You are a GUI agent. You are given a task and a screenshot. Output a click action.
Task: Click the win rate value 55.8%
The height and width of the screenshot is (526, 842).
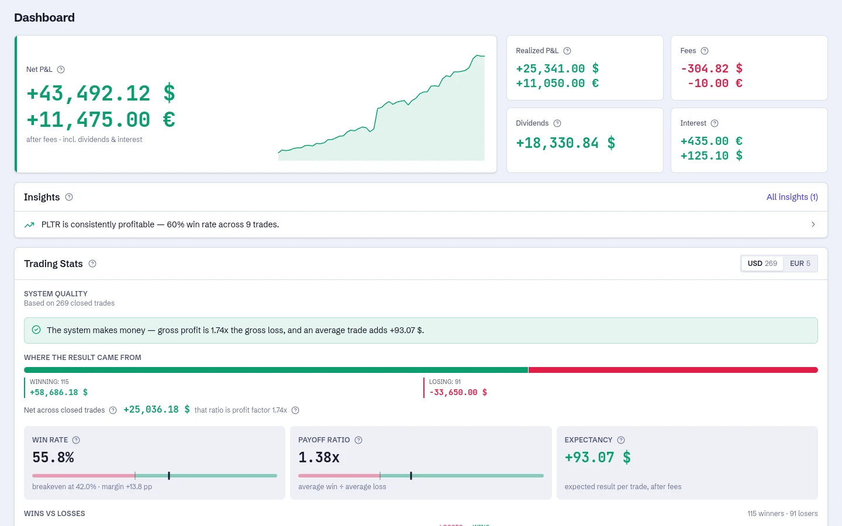click(53, 457)
